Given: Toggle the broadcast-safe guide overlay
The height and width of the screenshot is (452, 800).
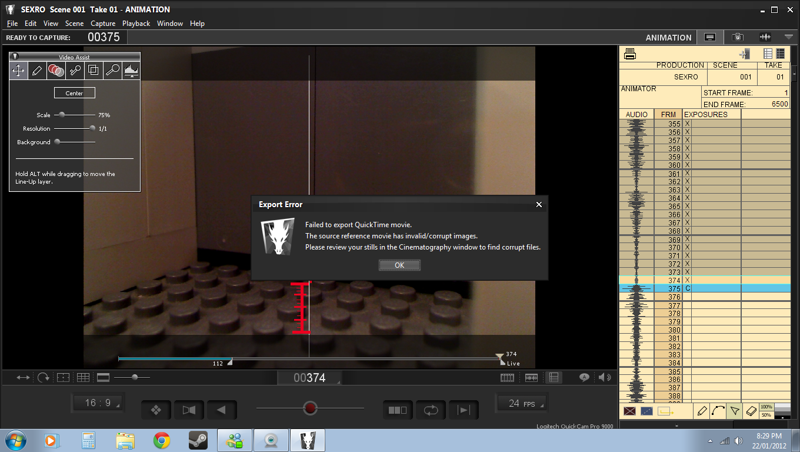Looking at the screenshot, I should (63, 377).
